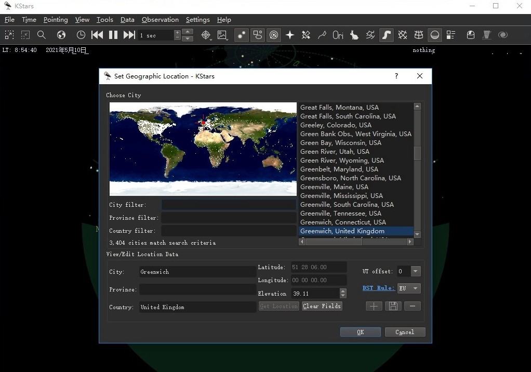Step the clock backward one step
The image size is (531, 372).
97,35
